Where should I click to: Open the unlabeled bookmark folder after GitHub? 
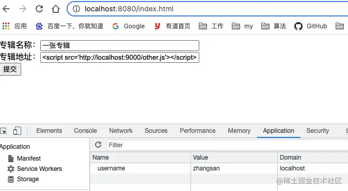pos(340,26)
